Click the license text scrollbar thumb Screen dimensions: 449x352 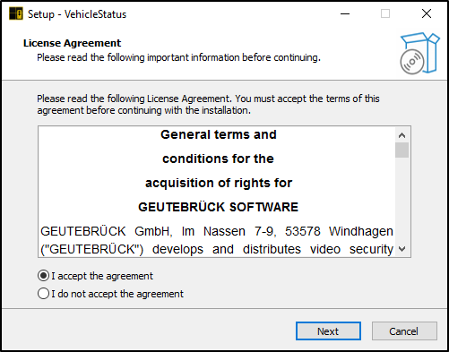pos(402,150)
